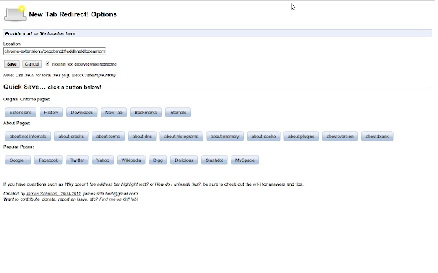This screenshot has width=438, height=273.
Task: Click the 'New Tab Redirect! Options' heading
Action: tap(73, 14)
